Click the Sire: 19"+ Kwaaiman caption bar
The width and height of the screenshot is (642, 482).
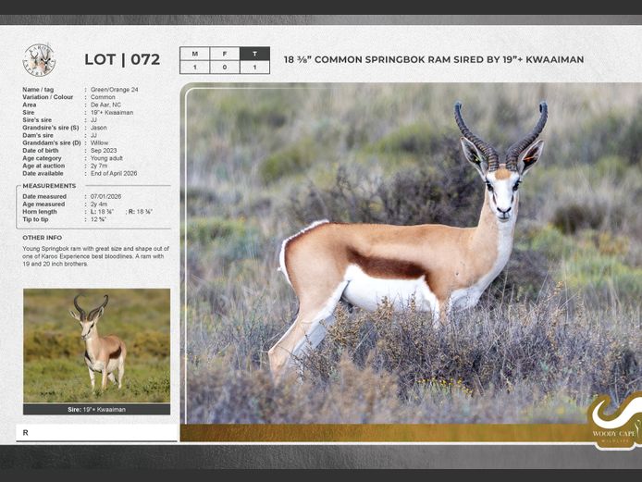(x=96, y=409)
